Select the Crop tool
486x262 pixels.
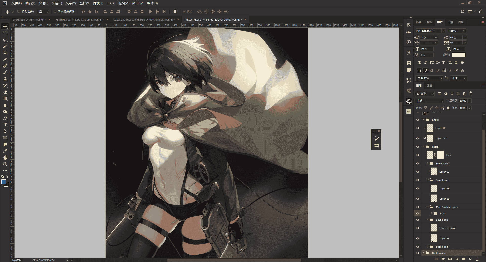point(5,53)
